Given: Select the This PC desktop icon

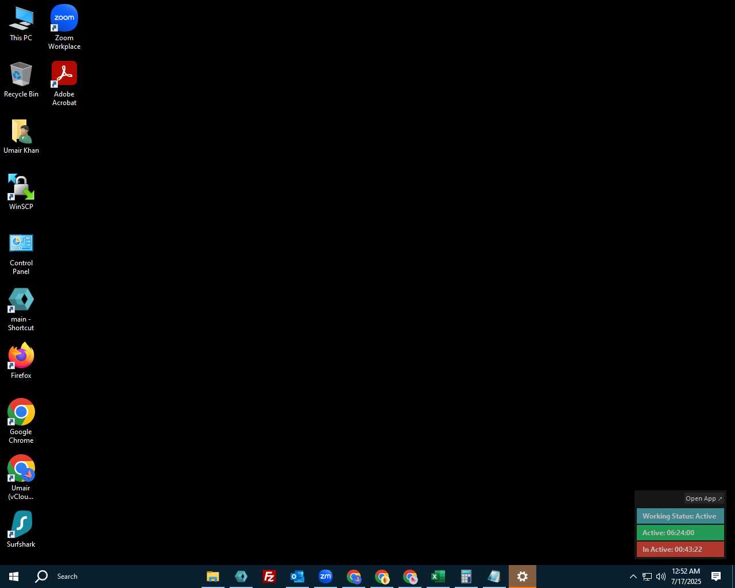Looking at the screenshot, I should (x=21, y=24).
